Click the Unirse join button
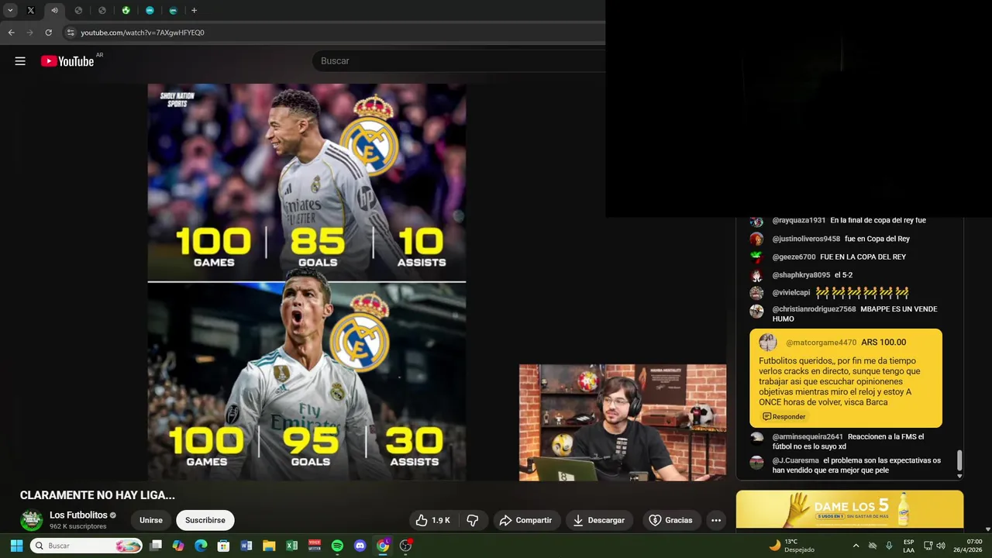The height and width of the screenshot is (558, 992). pyautogui.click(x=151, y=520)
